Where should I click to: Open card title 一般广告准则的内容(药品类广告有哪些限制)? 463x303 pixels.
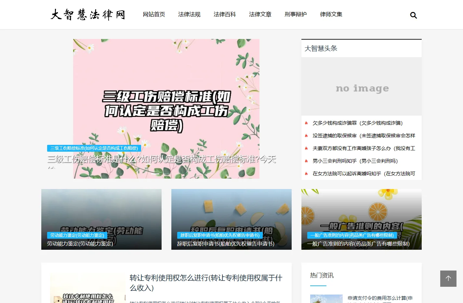click(x=358, y=244)
